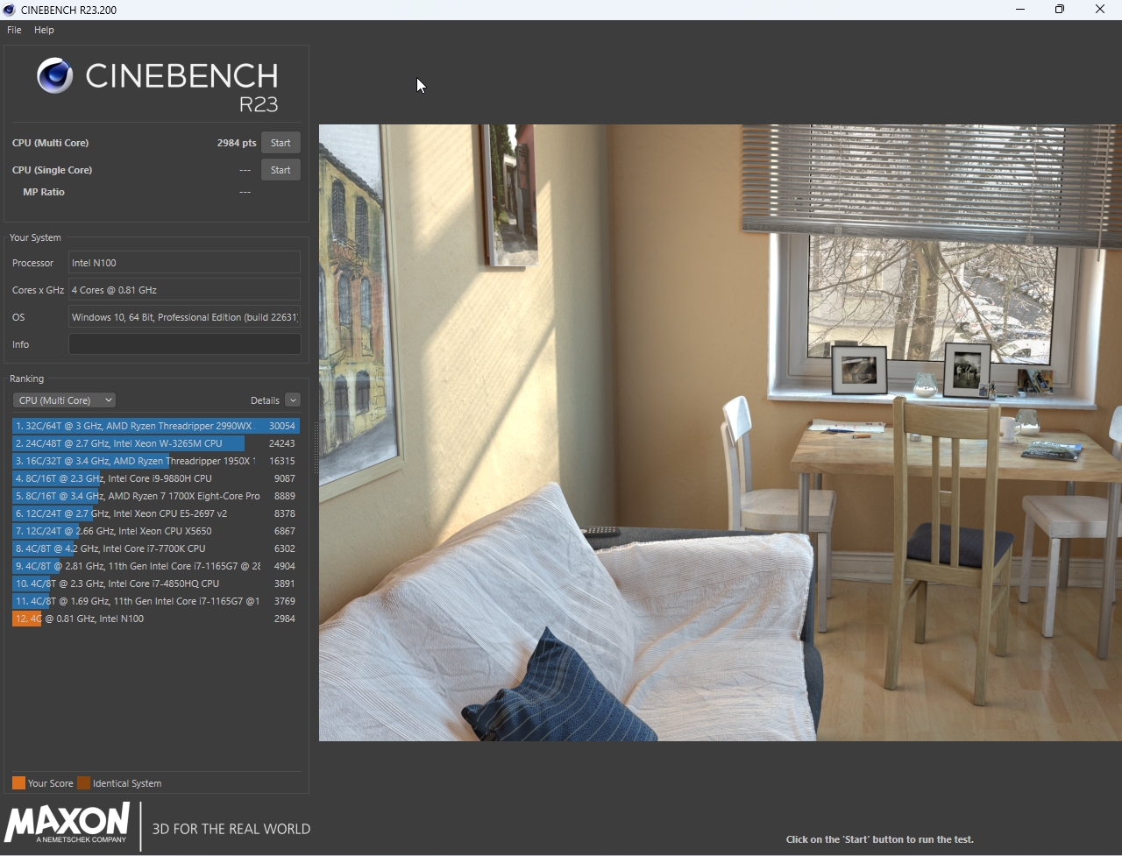Viewport: 1122px width, 856px height.
Task: Start the CPU Single Core test
Action: pyautogui.click(x=280, y=170)
